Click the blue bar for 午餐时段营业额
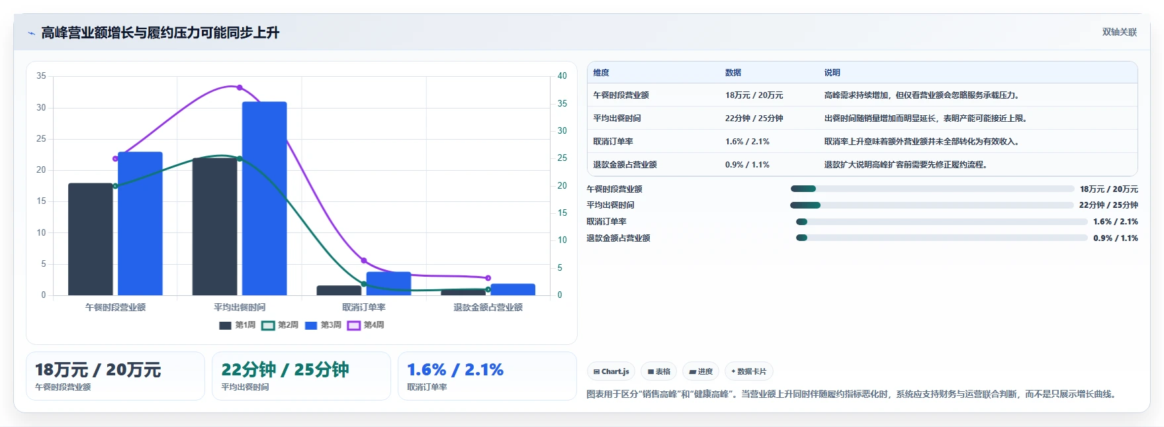The image size is (1164, 427). pyautogui.click(x=140, y=224)
